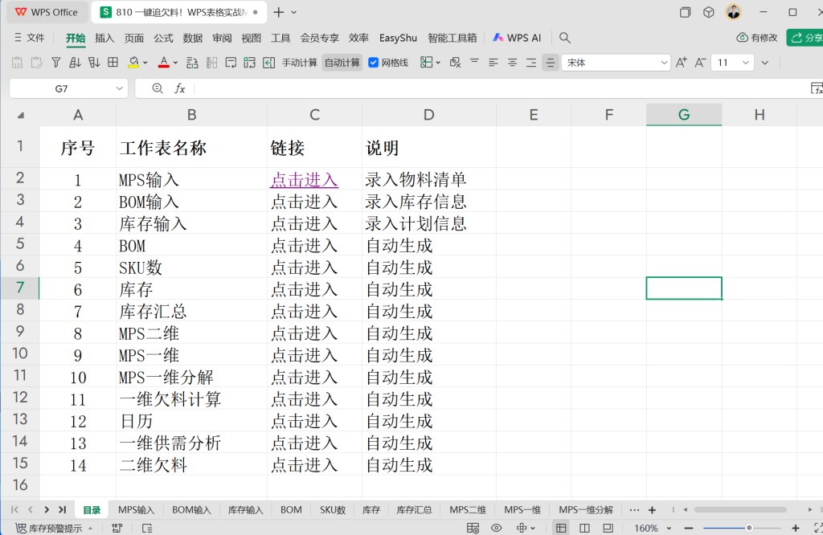
Task: Switch to the 视图 ribbon tab
Action: point(251,38)
